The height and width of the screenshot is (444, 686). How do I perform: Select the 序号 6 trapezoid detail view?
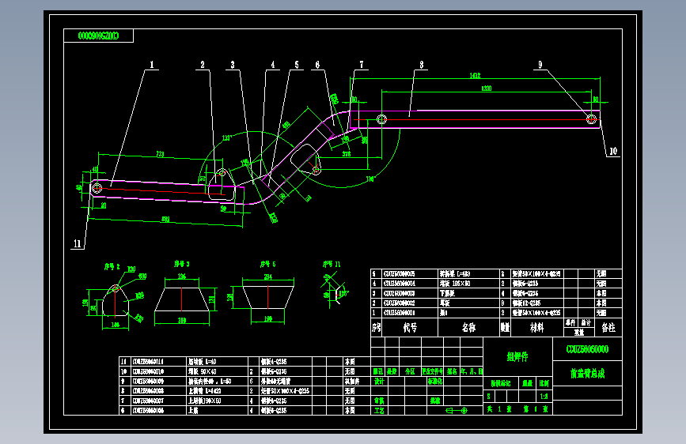[x=267, y=297]
